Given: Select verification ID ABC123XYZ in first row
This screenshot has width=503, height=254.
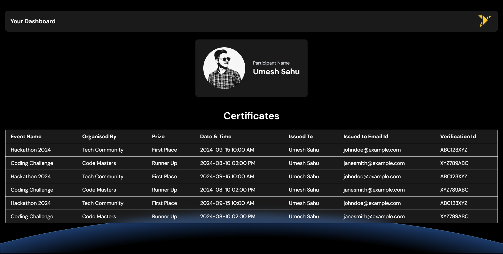Looking at the screenshot, I should tap(453, 150).
